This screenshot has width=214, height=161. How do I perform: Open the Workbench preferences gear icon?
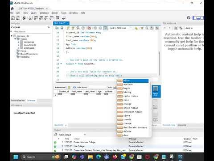(x=189, y=18)
